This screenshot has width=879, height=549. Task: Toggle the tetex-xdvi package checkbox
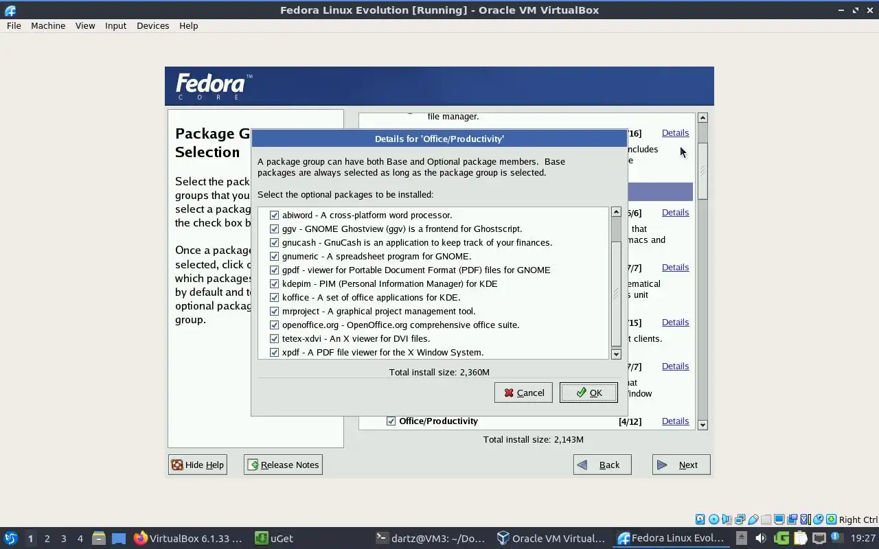tap(275, 338)
